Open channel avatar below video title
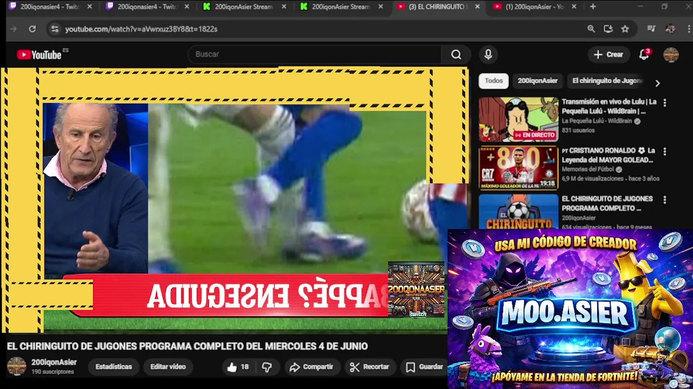 click(x=16, y=366)
